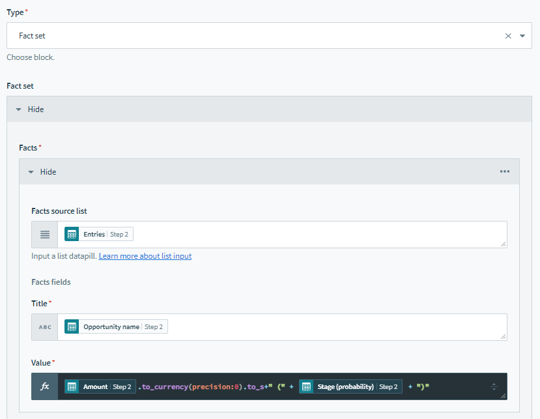Click the list icon for Facts source list
540x419 pixels.
45,235
